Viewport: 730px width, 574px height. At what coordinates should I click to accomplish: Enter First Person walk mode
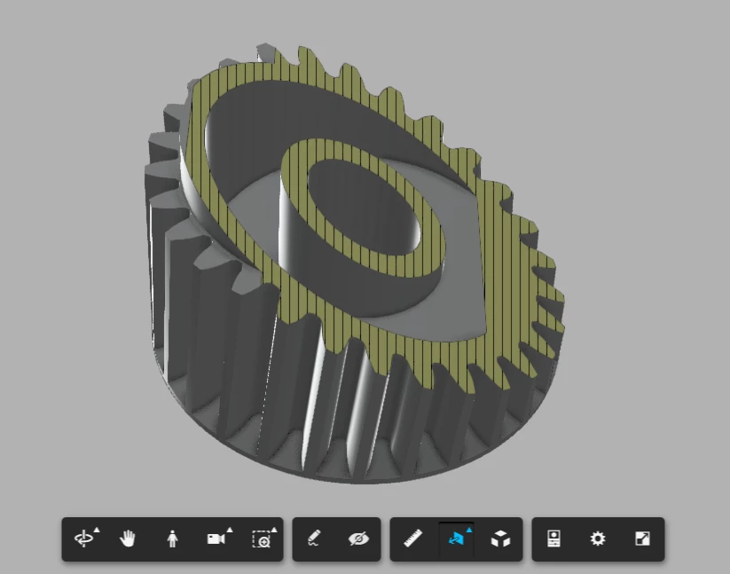171,539
